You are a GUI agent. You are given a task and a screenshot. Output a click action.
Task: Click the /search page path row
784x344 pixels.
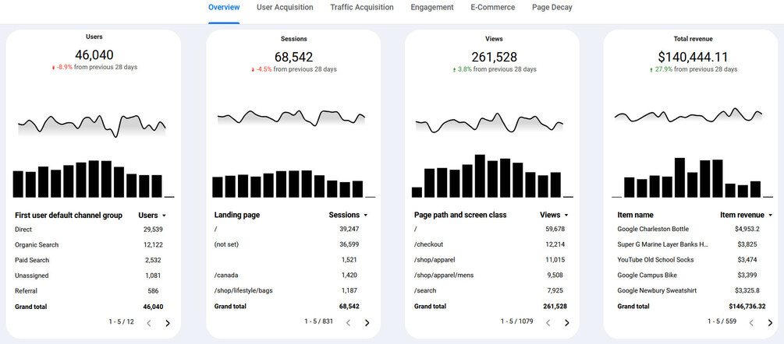click(x=488, y=290)
